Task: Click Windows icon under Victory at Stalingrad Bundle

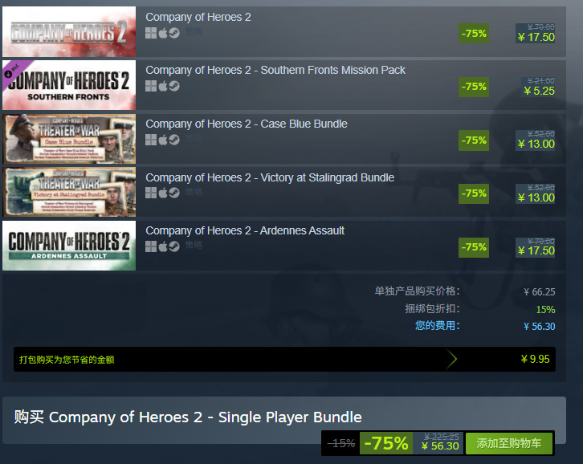Action: pos(151,193)
